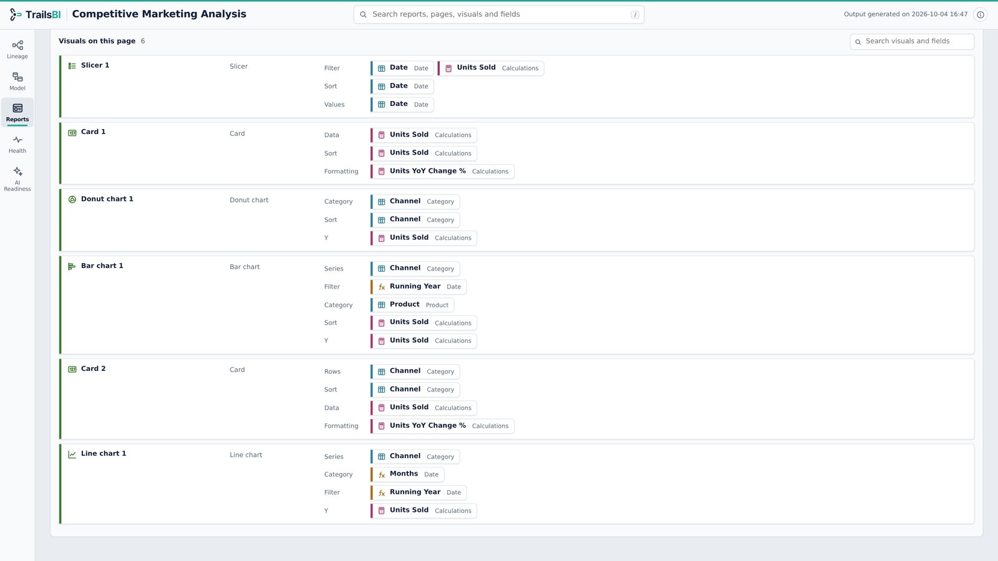Click the Donut chart 1 visual icon
Screen dimensions: 998x561
point(72,199)
